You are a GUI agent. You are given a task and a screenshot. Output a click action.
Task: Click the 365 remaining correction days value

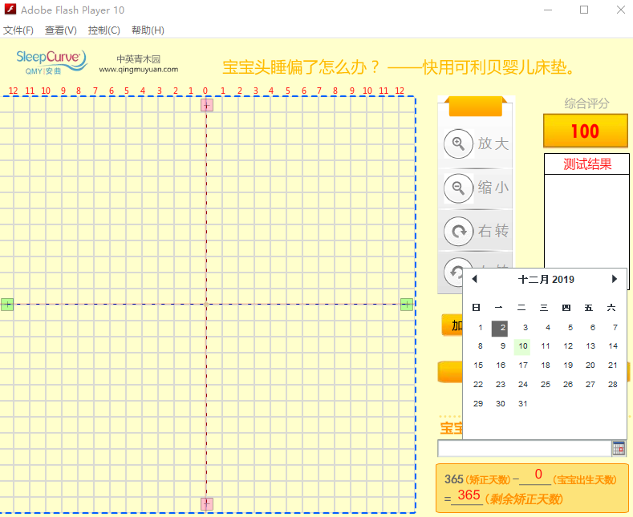[469, 495]
